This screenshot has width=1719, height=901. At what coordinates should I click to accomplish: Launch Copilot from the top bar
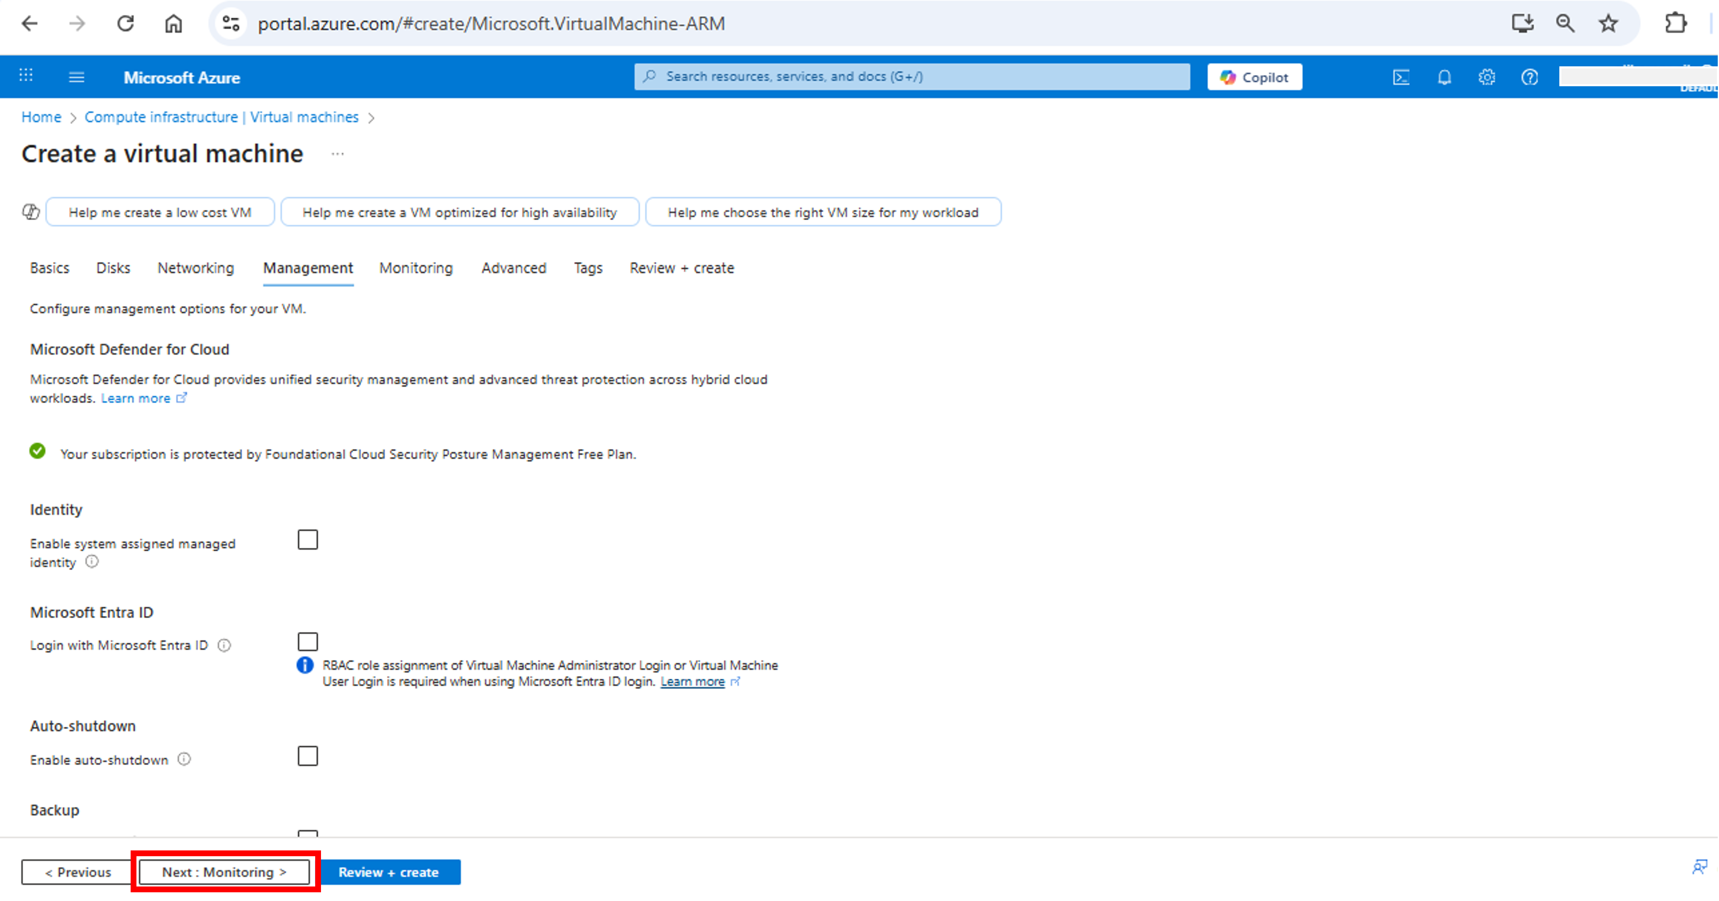click(1254, 77)
